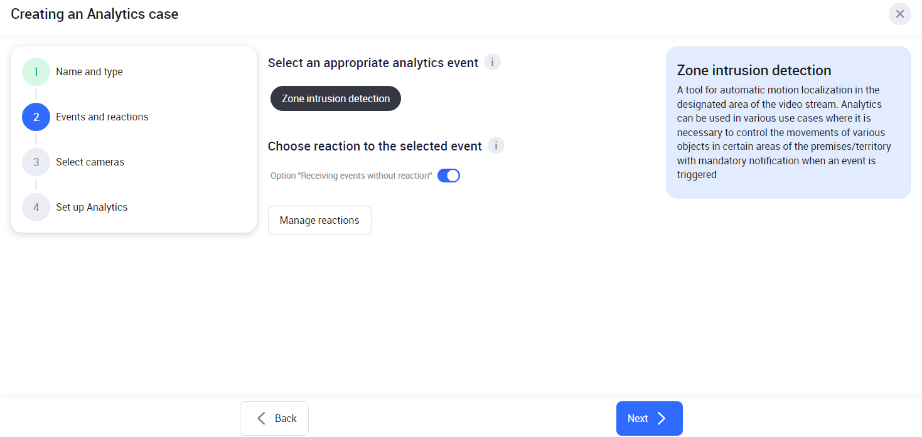Open Manage reactions

coord(319,221)
